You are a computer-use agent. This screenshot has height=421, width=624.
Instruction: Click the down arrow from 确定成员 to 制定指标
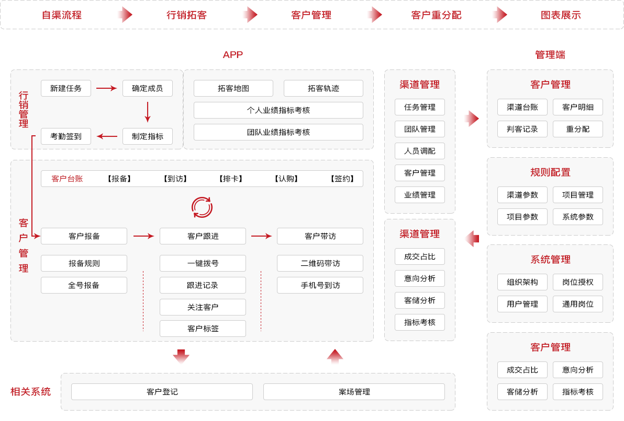tap(148, 112)
